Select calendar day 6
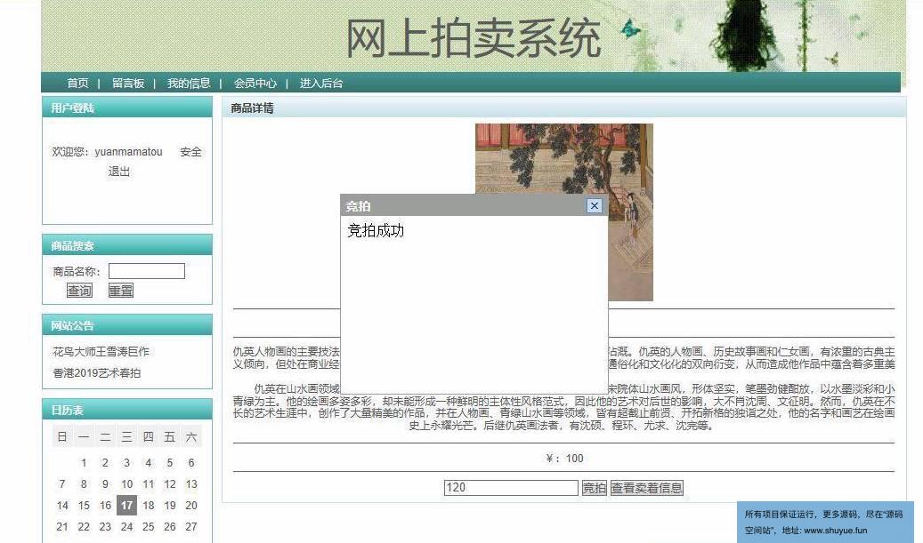Image resolution: width=923 pixels, height=543 pixels. pyautogui.click(x=191, y=462)
